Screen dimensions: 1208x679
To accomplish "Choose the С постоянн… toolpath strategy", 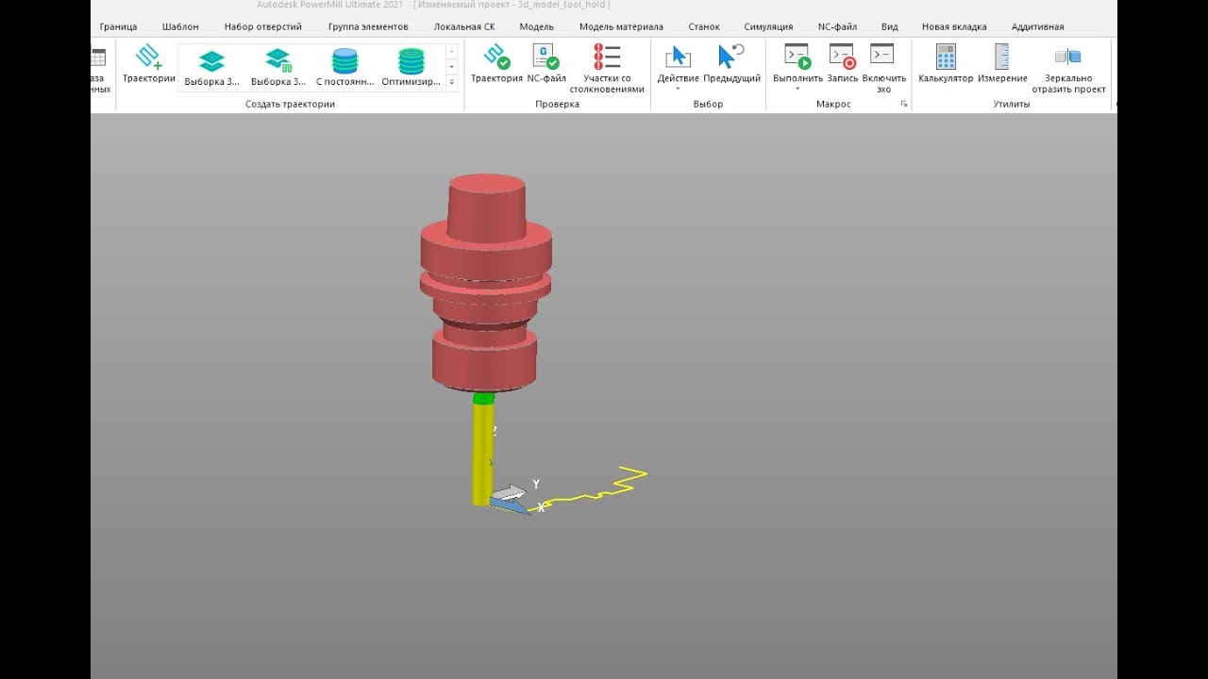I will (344, 68).
